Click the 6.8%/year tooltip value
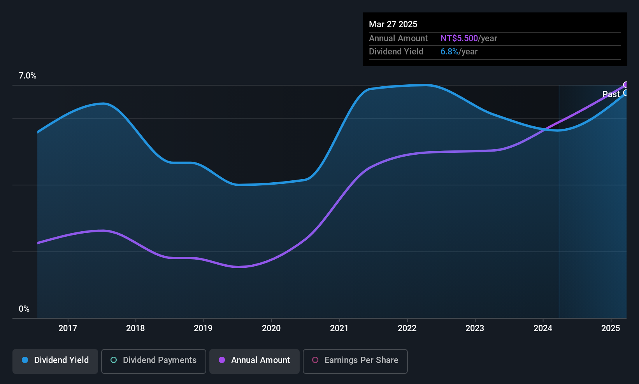This screenshot has height=384, width=639. point(459,52)
